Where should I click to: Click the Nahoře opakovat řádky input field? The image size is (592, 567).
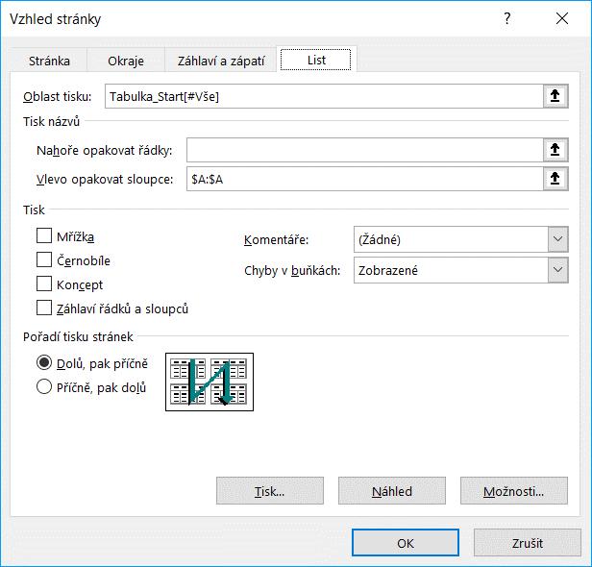(365, 150)
